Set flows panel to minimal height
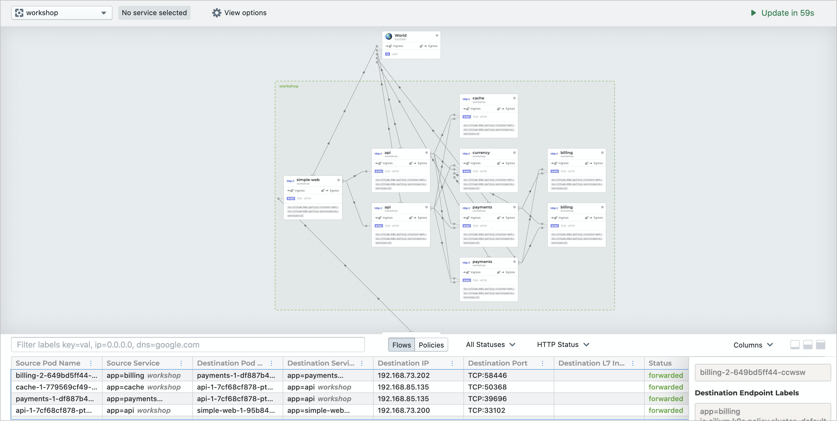The width and height of the screenshot is (837, 421). point(795,345)
